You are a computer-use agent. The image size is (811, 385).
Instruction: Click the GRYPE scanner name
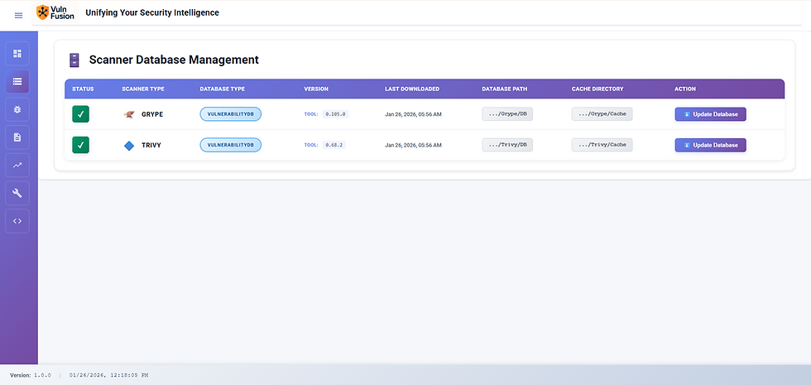[x=152, y=114]
